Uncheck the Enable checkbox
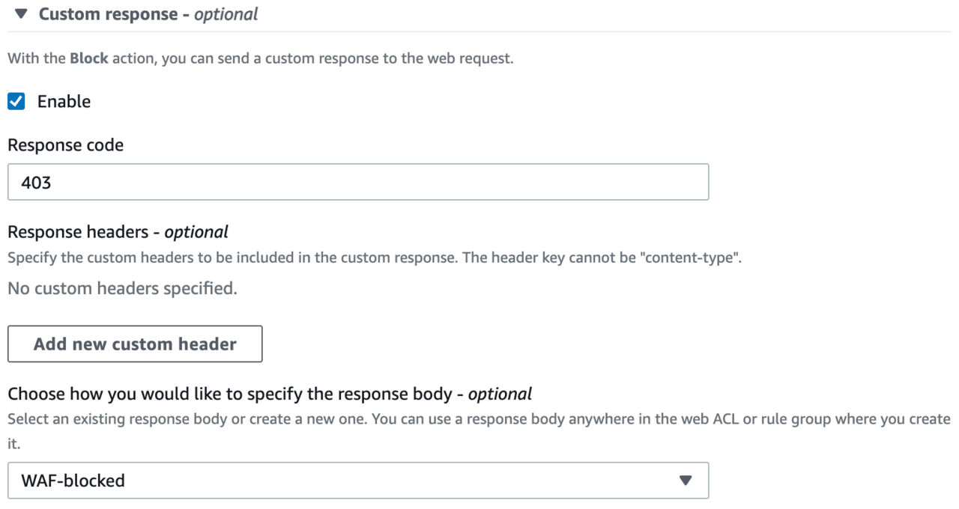 point(16,102)
